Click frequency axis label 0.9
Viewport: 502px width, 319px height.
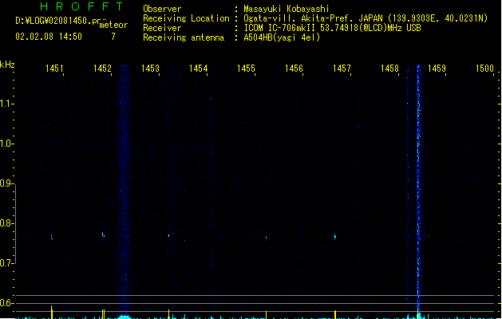pyautogui.click(x=6, y=183)
